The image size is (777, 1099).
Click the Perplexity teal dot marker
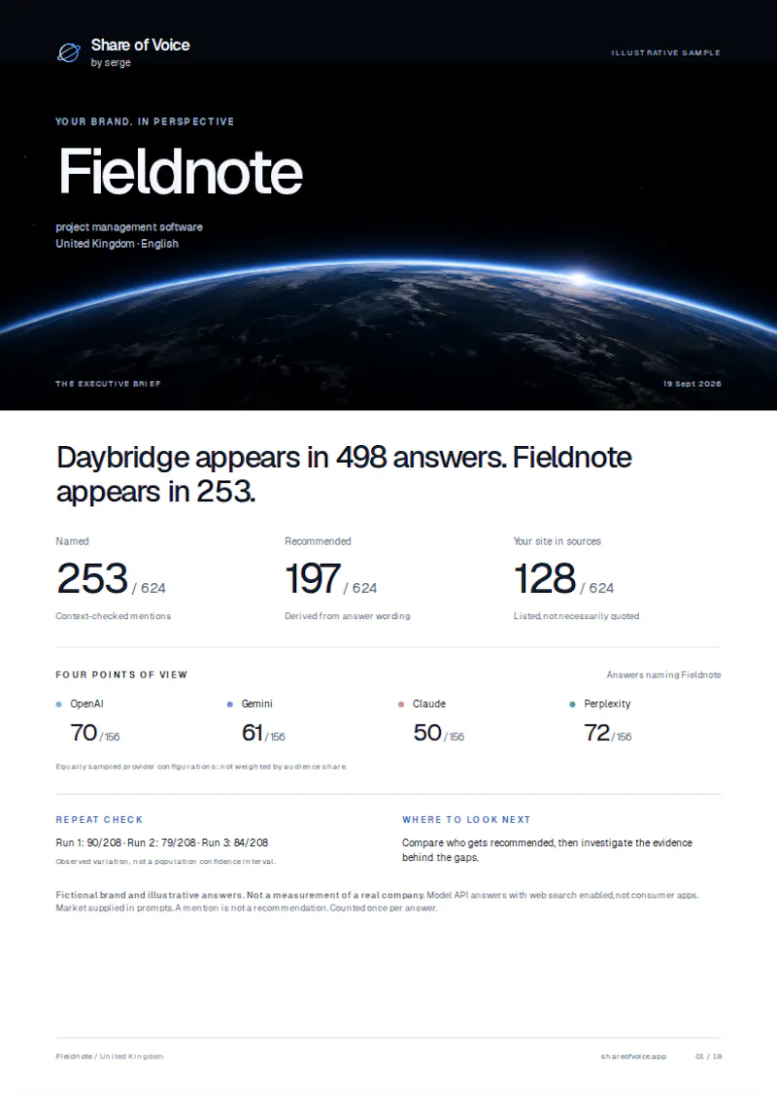[x=572, y=704]
